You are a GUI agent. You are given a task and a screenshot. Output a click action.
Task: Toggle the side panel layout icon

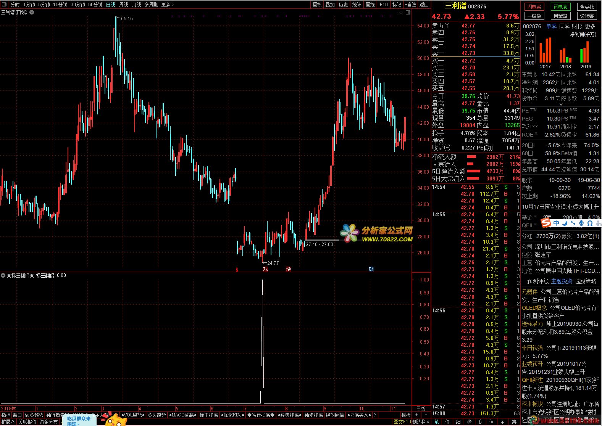[408, 13]
